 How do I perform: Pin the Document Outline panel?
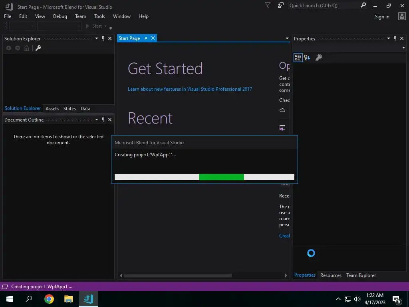(103, 120)
